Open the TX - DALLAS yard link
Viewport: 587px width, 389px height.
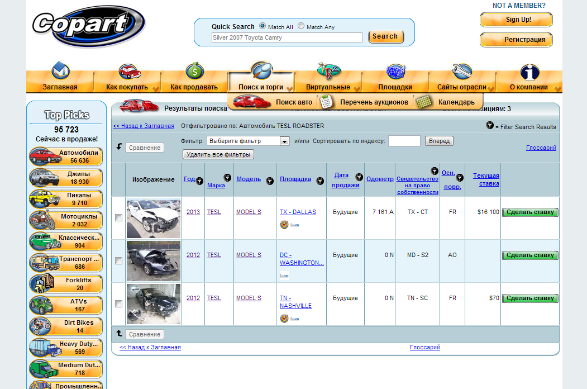(x=298, y=212)
